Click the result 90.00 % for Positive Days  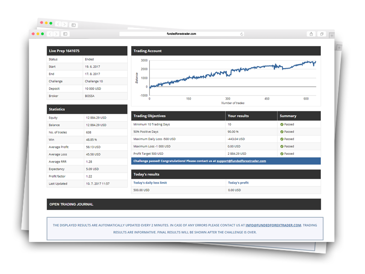(x=233, y=132)
